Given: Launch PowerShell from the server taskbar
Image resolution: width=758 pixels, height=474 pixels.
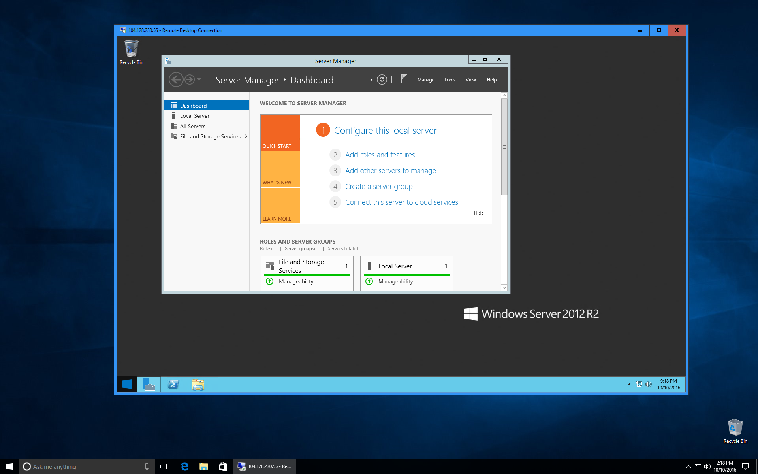Looking at the screenshot, I should pos(173,384).
